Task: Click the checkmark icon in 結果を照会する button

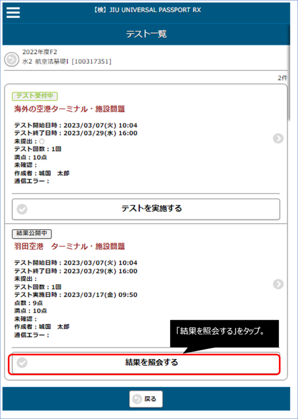Action: point(22,363)
